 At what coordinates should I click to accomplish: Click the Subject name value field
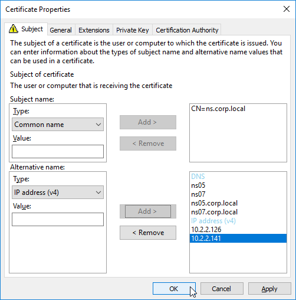tap(58, 152)
